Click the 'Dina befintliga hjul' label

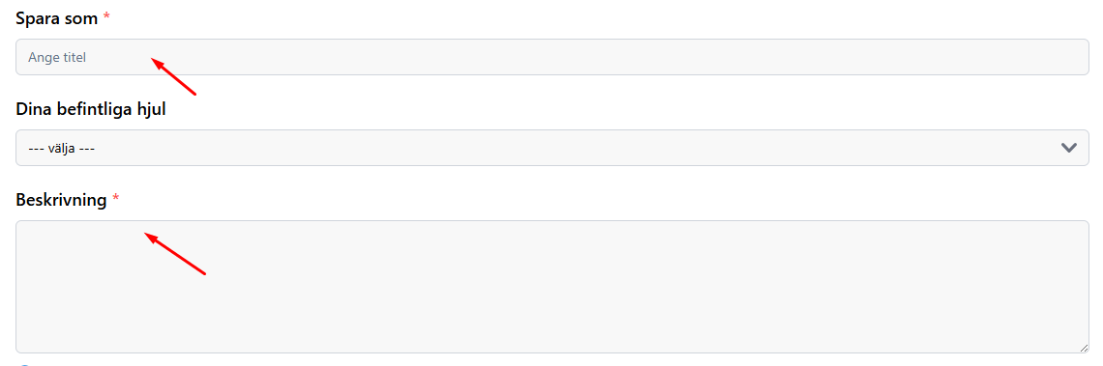point(91,109)
